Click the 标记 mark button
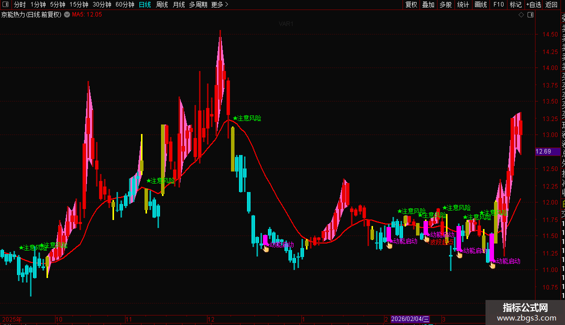 515,4
